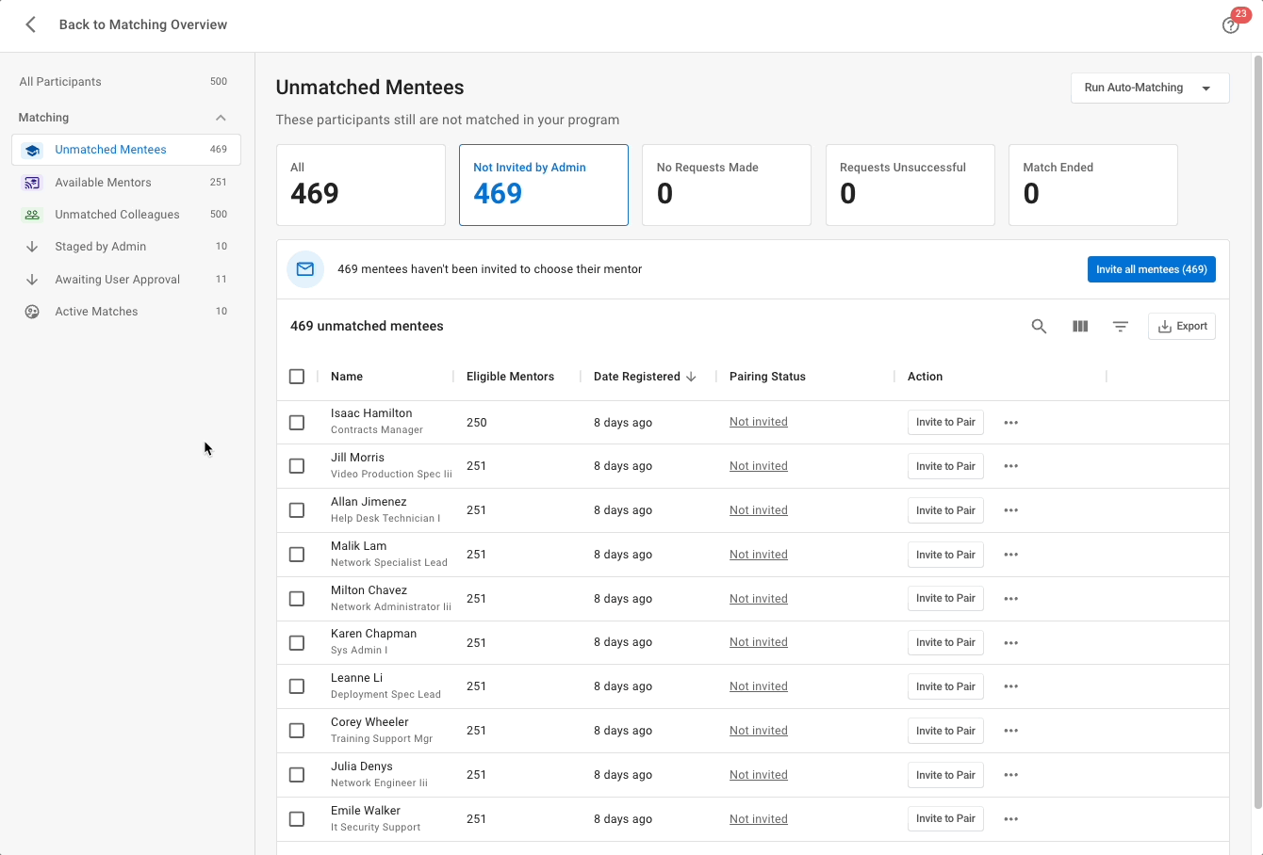Tick Karen Chapman's checkbox

297,643
